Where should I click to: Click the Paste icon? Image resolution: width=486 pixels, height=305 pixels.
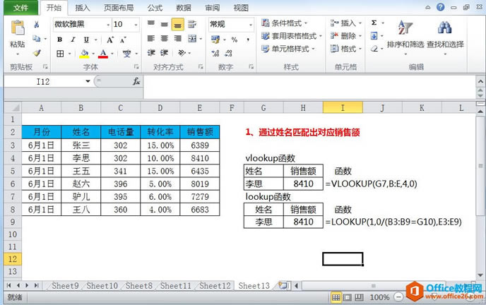(18, 28)
